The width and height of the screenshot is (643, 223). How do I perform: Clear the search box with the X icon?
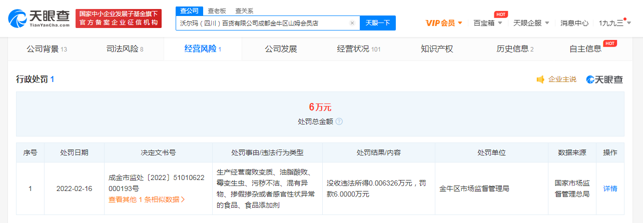pos(352,23)
